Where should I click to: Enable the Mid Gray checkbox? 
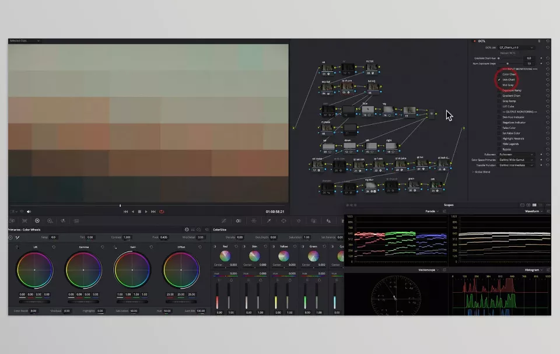coord(499,85)
